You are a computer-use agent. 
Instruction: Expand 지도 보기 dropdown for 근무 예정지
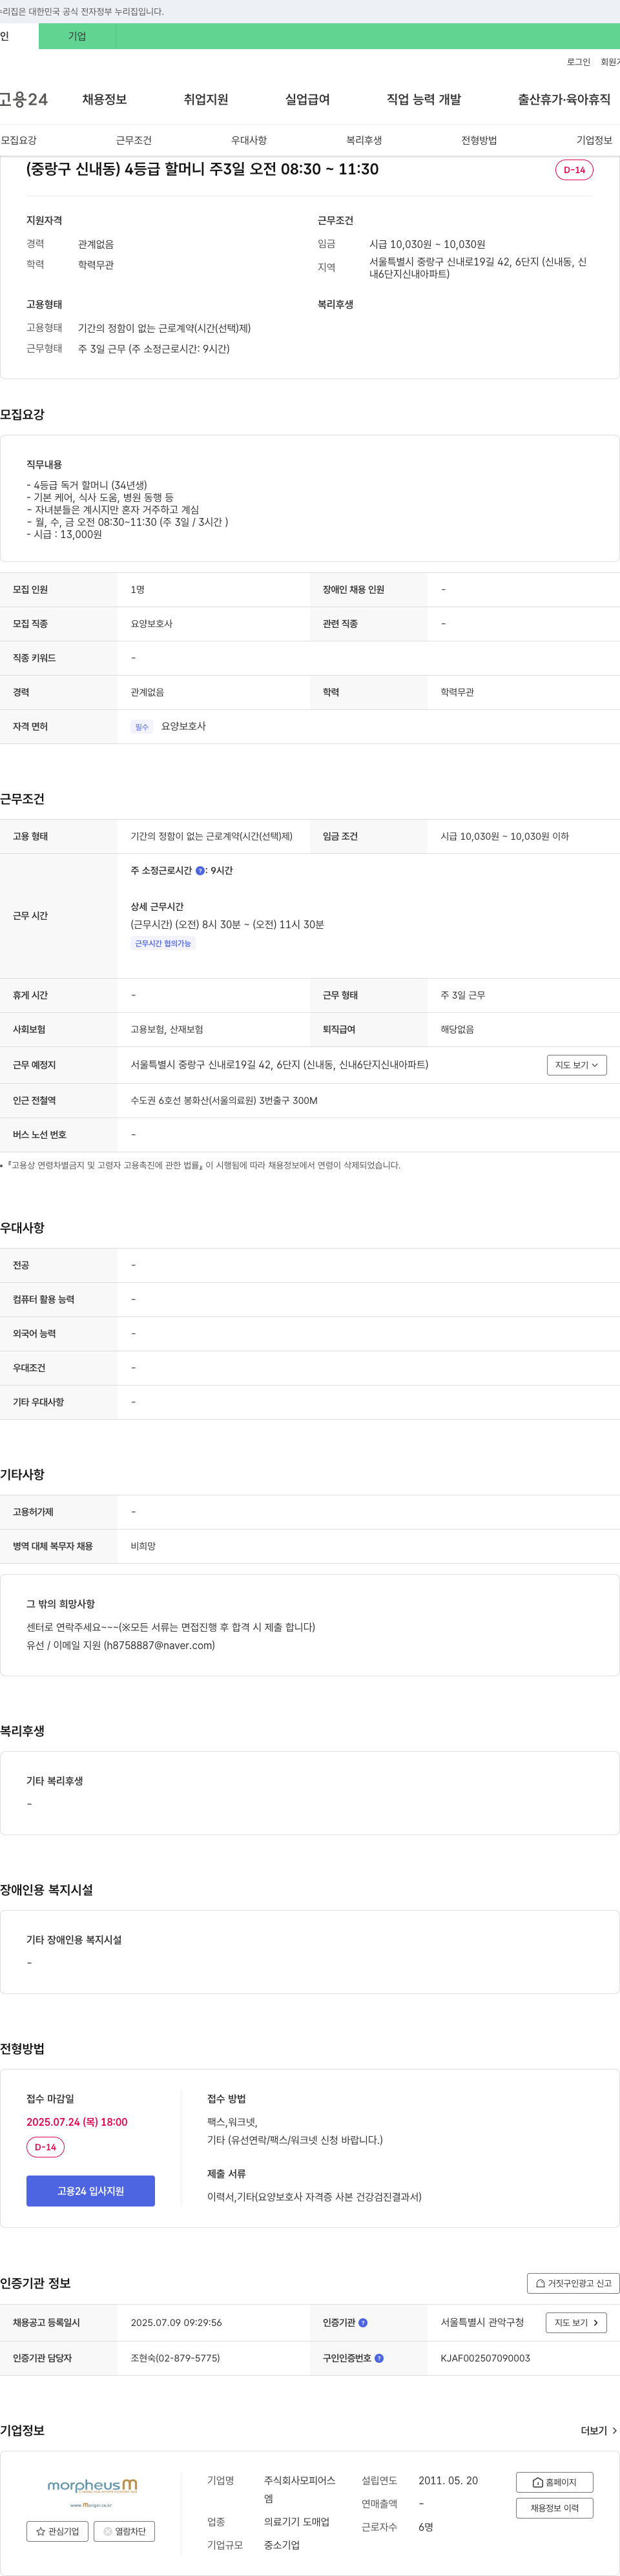coord(577,1065)
